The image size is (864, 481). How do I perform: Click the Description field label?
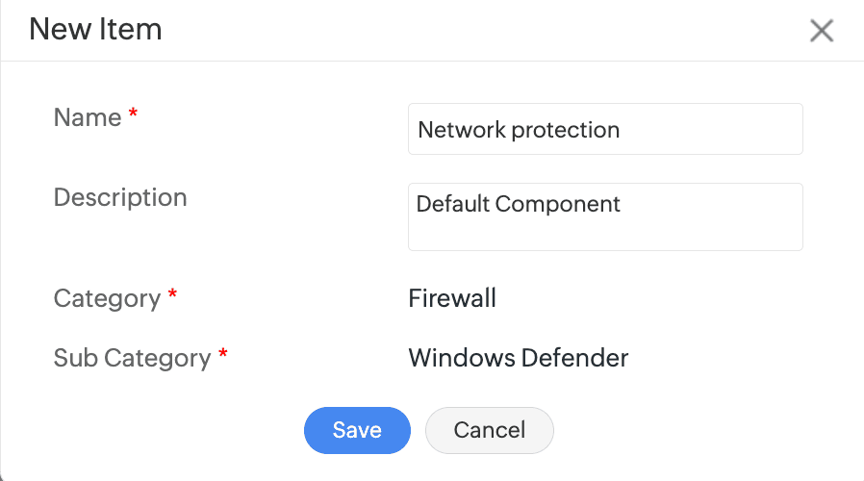pos(120,197)
